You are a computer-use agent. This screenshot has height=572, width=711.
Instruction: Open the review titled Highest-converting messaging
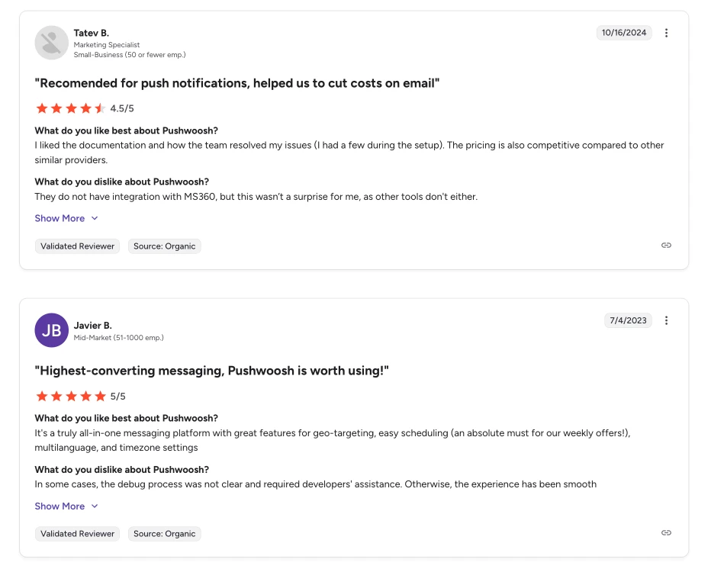[211, 370]
